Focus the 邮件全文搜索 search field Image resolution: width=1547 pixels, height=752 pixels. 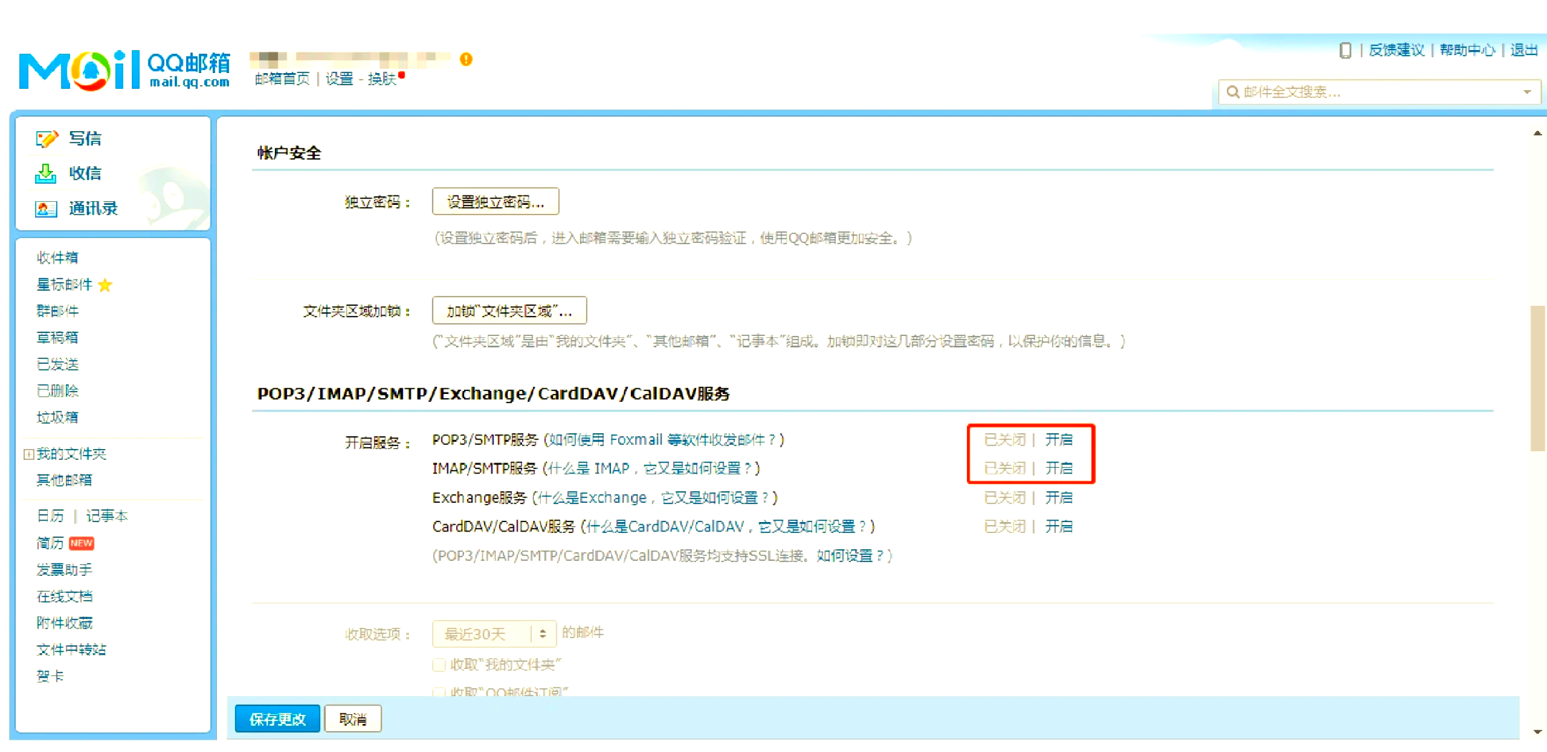(1380, 92)
